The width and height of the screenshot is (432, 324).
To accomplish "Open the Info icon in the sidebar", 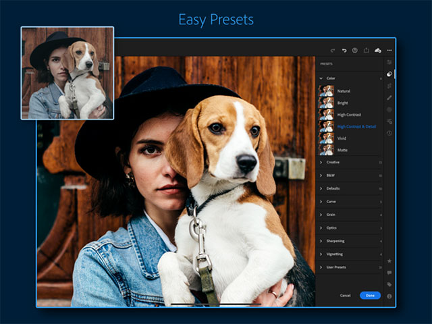I will (389, 296).
